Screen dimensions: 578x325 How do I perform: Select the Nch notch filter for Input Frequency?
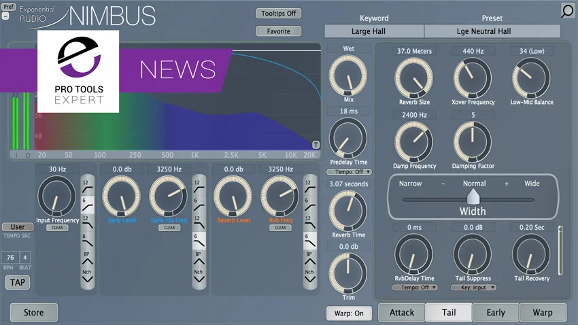pyautogui.click(x=87, y=276)
